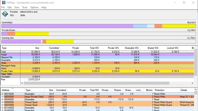Image resolution: width=198 pixels, height=111 pixels.
Task: Click the Committed memory bar graph
Action: [99, 26]
